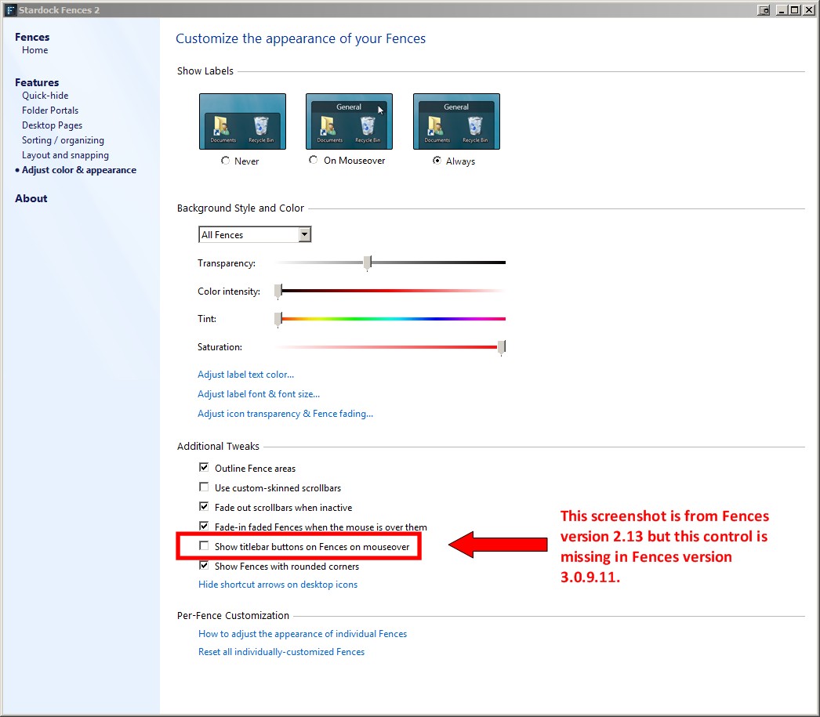Click the Saturation slider handle
Viewport: 820px width, 717px height.
coord(502,347)
